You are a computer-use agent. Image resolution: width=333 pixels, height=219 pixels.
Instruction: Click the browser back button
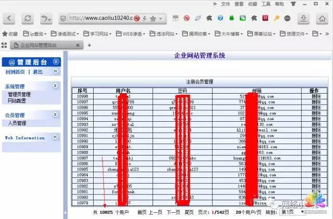coord(10,19)
